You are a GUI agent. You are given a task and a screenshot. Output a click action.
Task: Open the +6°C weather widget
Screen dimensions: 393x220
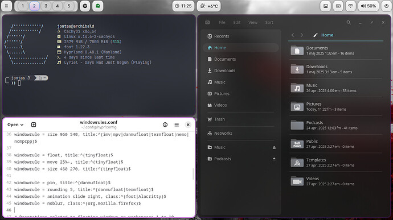point(209,6)
